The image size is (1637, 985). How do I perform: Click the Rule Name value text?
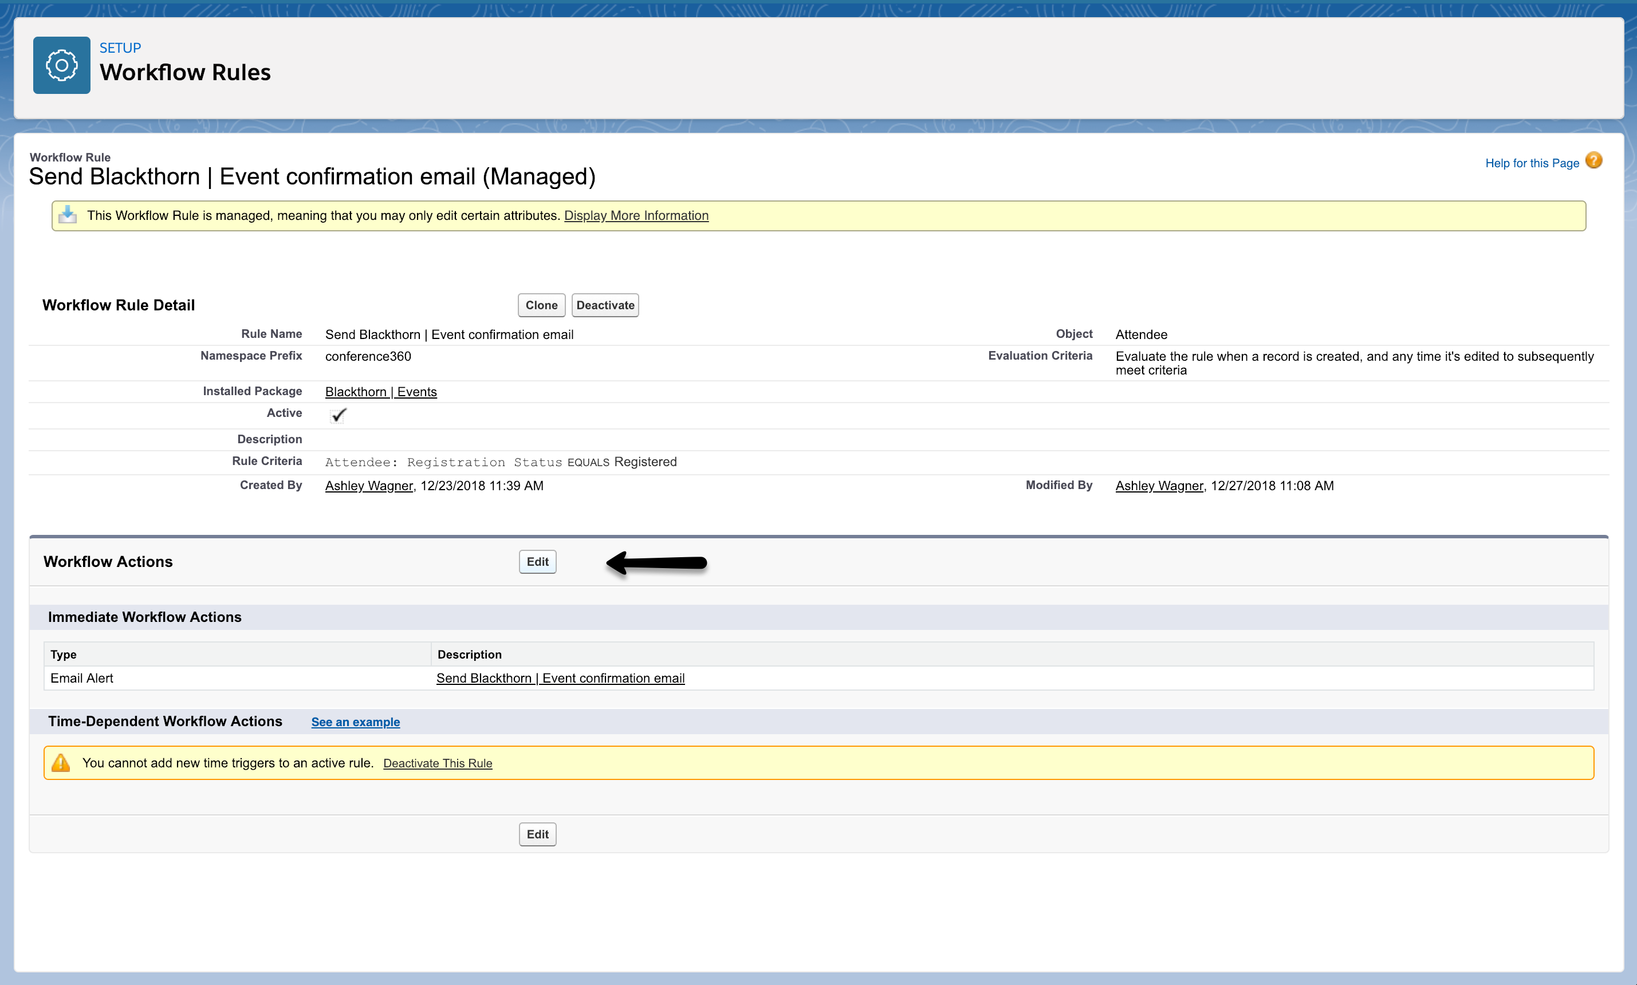pyautogui.click(x=448, y=334)
